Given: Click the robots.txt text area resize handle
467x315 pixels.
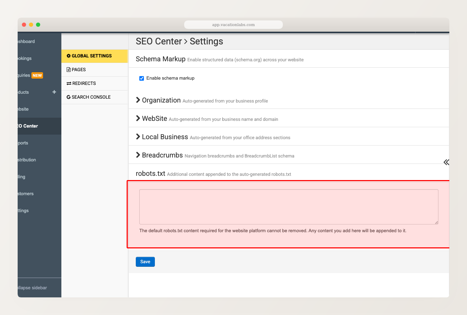Looking at the screenshot, I should point(436,222).
